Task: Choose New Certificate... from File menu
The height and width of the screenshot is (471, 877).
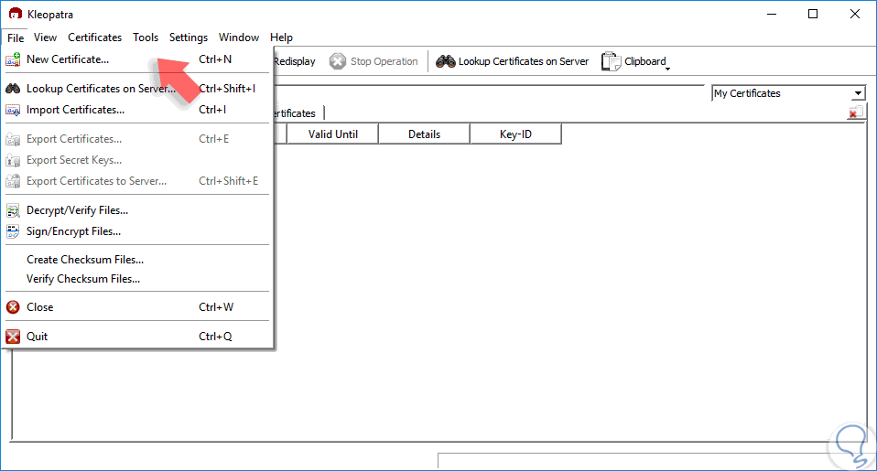Action: coord(137,59)
